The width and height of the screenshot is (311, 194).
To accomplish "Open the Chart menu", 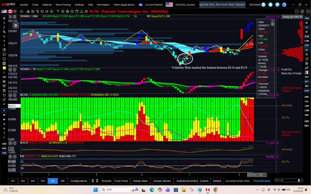I will click(35, 5).
